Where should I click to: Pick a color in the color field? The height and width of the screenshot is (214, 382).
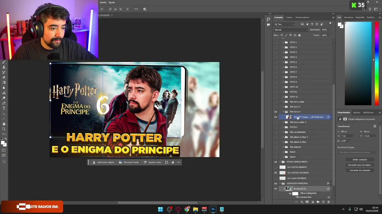[x=358, y=64]
